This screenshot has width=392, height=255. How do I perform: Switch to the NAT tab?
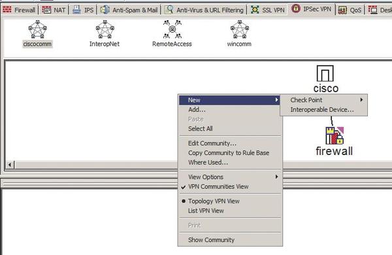tap(54, 10)
